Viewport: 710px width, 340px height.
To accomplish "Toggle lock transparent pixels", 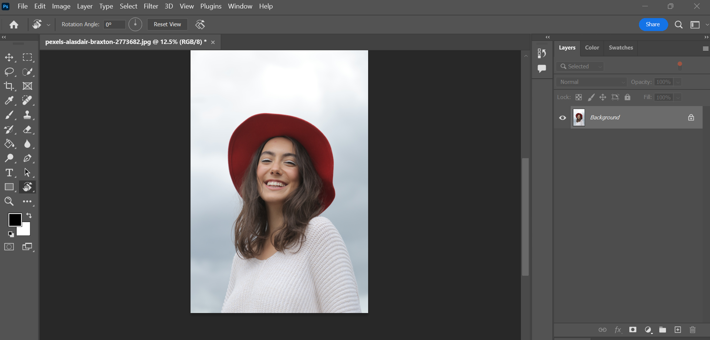I will click(579, 97).
